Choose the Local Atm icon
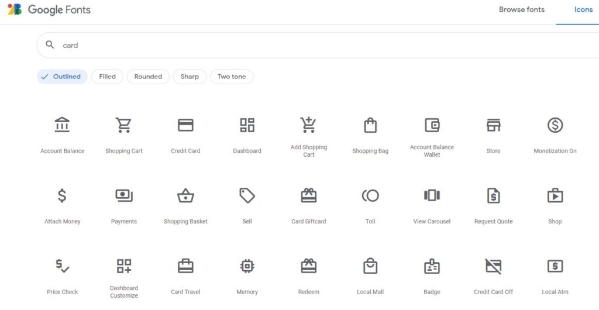Screen dimensions: 599x310 point(555,266)
